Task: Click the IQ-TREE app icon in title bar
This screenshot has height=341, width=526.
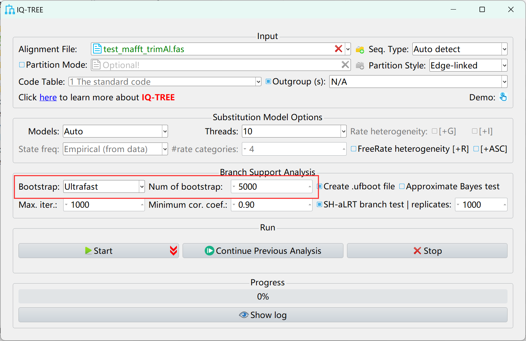Action: tap(10, 10)
